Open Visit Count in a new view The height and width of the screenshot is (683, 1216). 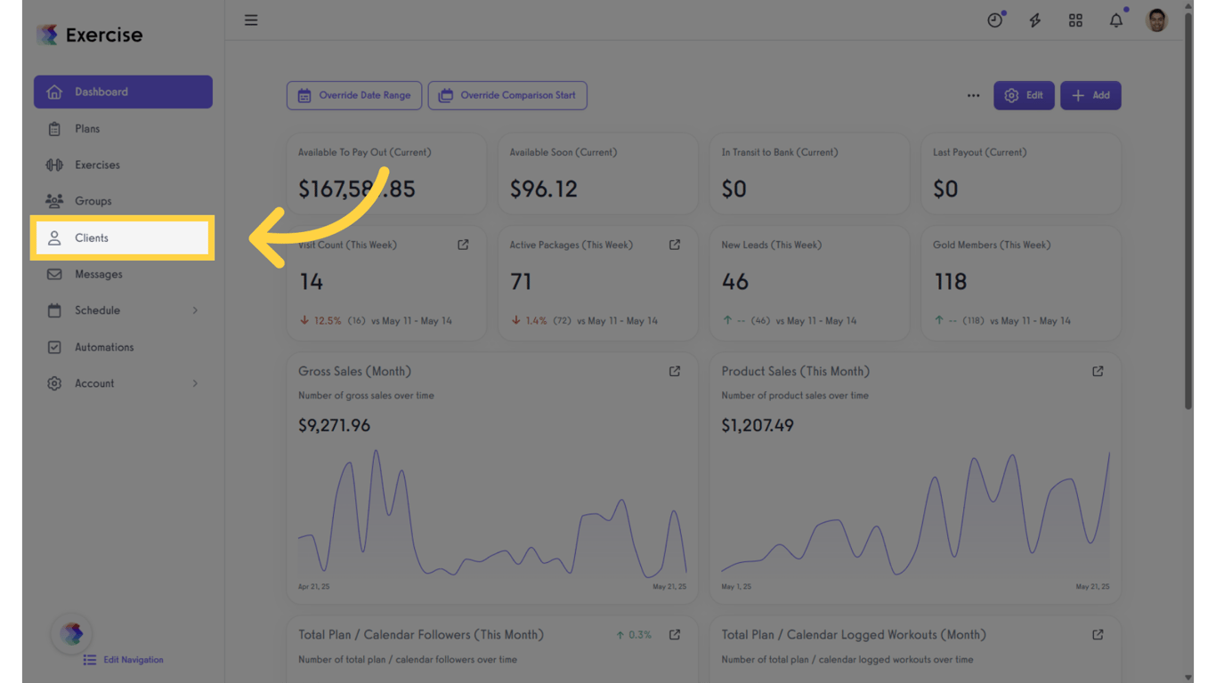463,244
